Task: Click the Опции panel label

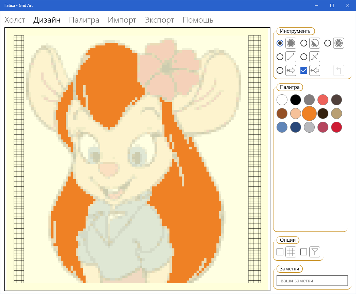Action: click(x=288, y=240)
